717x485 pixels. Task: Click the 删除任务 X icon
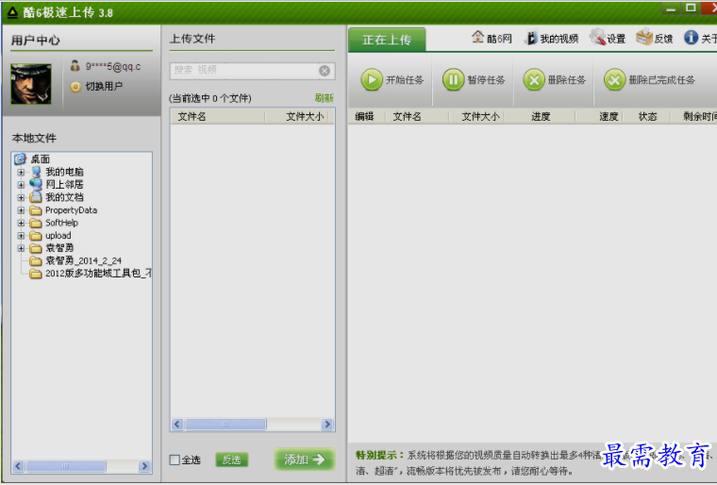point(534,80)
